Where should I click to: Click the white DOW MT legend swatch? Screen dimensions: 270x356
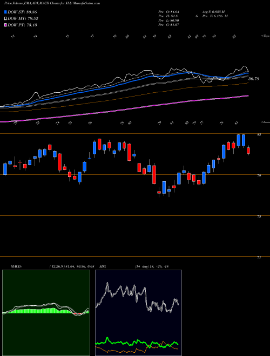point(5,19)
